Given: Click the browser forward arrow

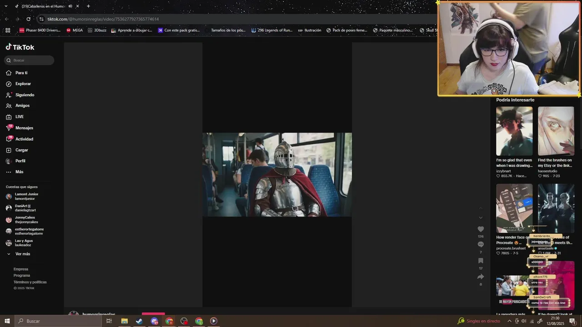Looking at the screenshot, I should click(x=17, y=19).
